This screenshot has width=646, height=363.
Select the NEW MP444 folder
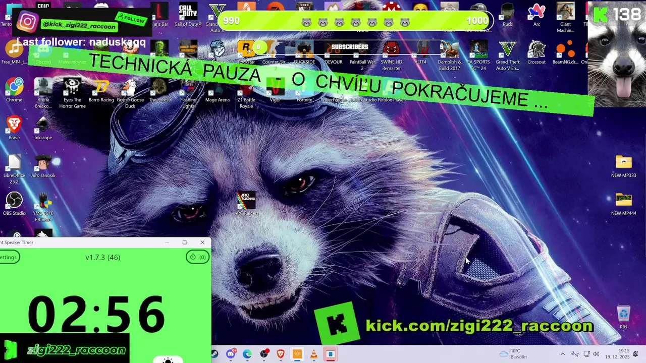click(x=623, y=204)
